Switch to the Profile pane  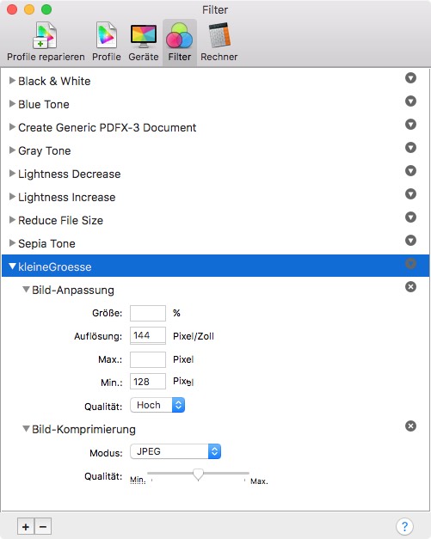[107, 41]
